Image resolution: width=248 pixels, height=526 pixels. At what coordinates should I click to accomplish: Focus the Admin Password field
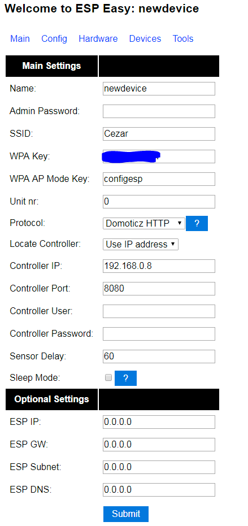pos(159,111)
